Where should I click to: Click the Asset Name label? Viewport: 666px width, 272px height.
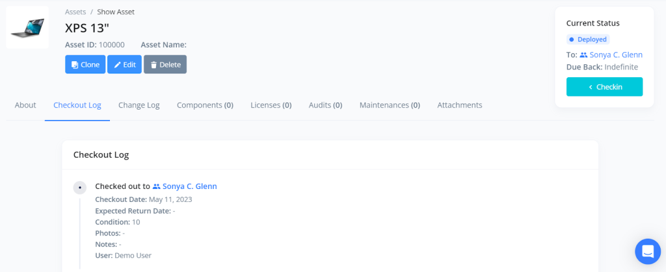(x=164, y=45)
